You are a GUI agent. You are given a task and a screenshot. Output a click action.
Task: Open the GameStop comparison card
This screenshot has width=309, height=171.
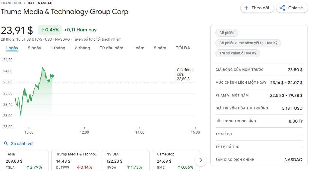pos(176,160)
